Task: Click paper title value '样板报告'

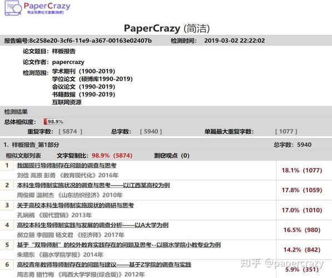Action: (64, 51)
